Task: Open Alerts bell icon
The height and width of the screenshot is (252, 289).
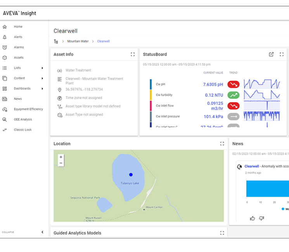Action: click(5, 37)
